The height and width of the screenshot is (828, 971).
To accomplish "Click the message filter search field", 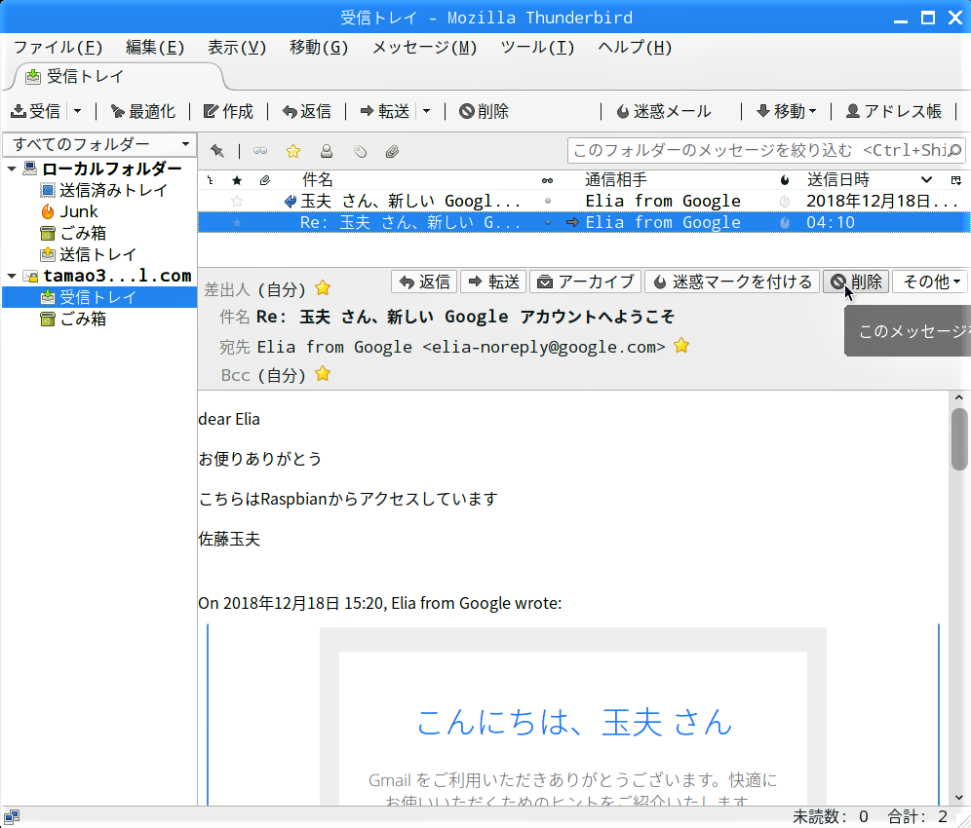I will click(766, 150).
